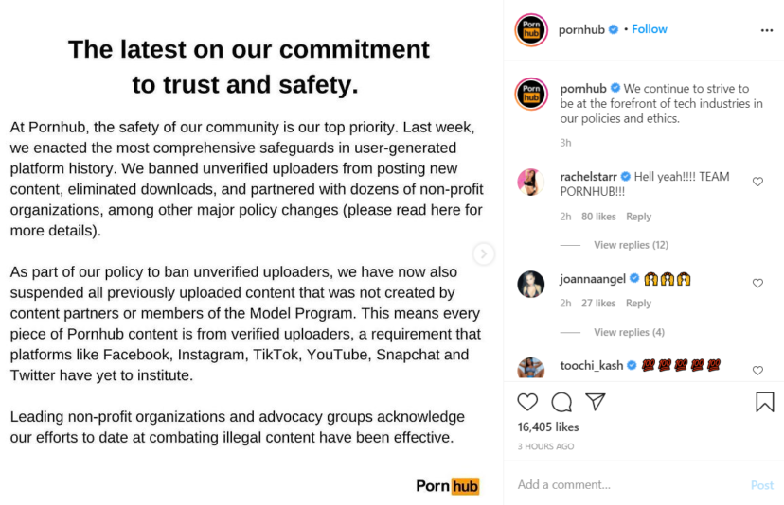Reply to rachelstarr's comment

(639, 217)
